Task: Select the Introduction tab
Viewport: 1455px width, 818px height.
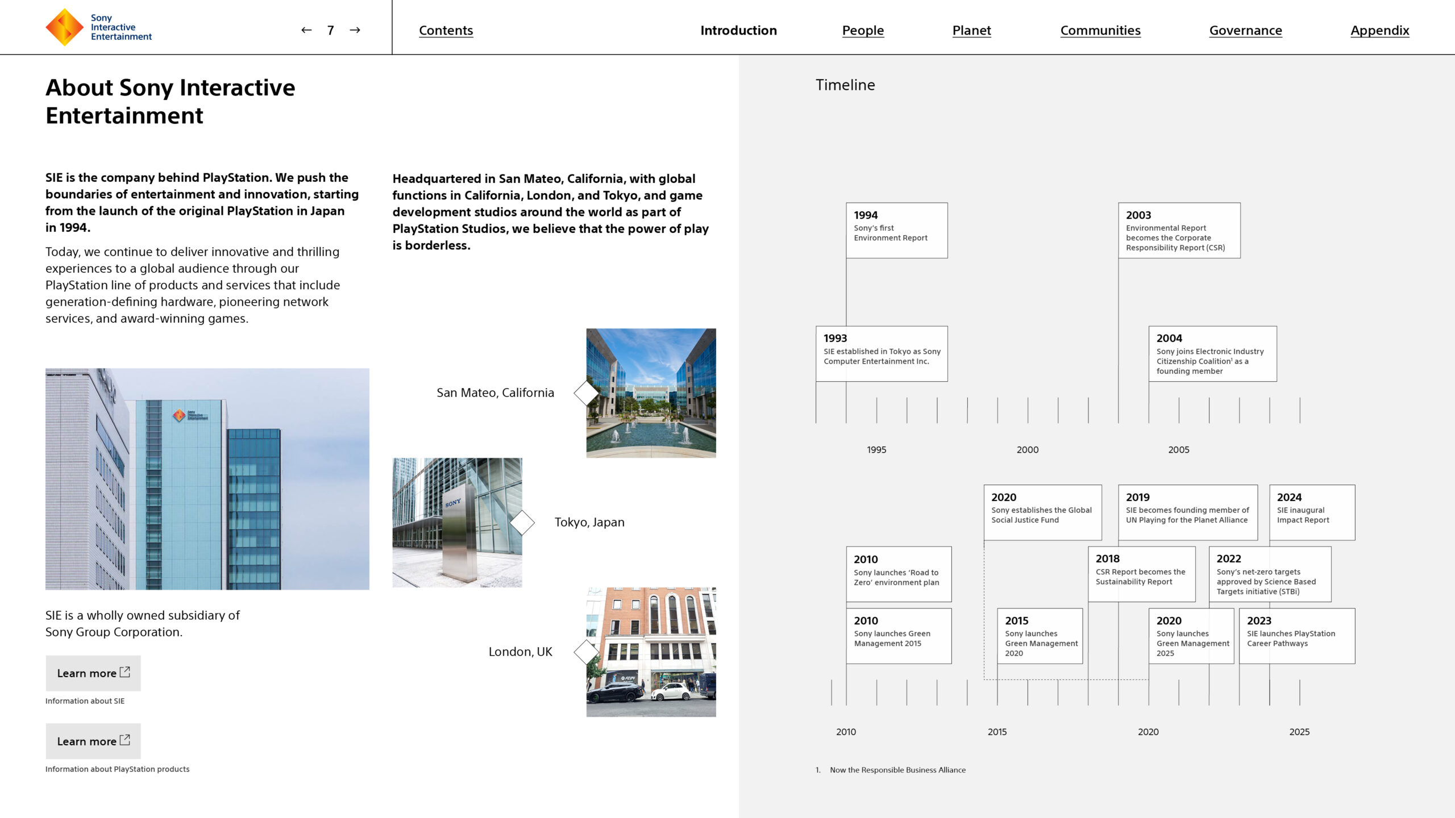Action: [738, 30]
